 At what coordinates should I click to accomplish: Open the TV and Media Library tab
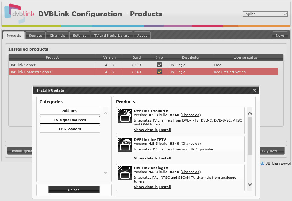[x=112, y=35]
